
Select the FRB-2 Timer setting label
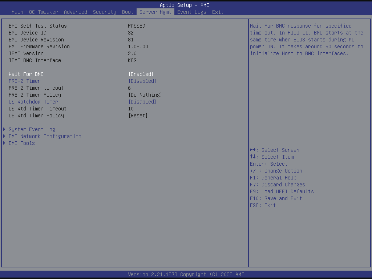coord(25,81)
